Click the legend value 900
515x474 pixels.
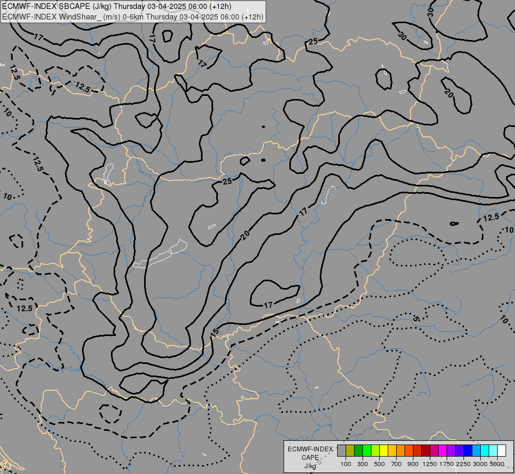coord(413,464)
